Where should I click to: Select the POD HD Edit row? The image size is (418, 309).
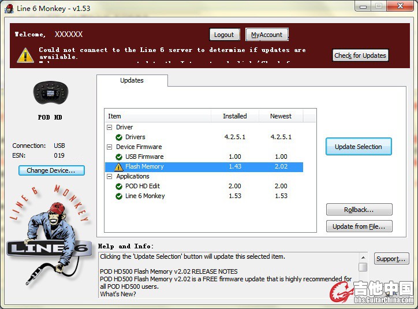click(x=204, y=186)
